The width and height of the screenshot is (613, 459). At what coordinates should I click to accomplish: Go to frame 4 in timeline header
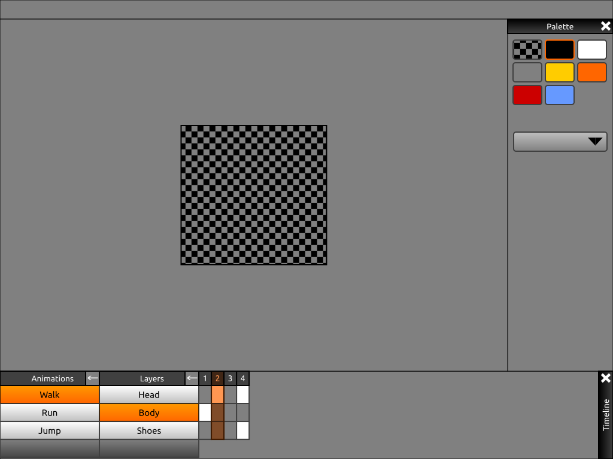pyautogui.click(x=243, y=378)
